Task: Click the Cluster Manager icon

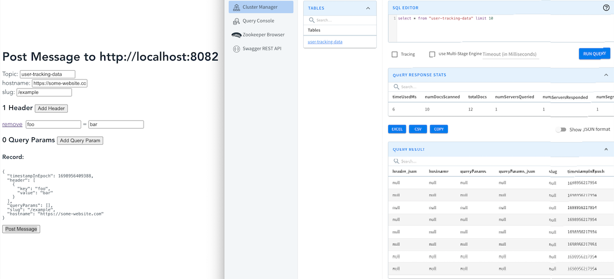Action: (236, 7)
